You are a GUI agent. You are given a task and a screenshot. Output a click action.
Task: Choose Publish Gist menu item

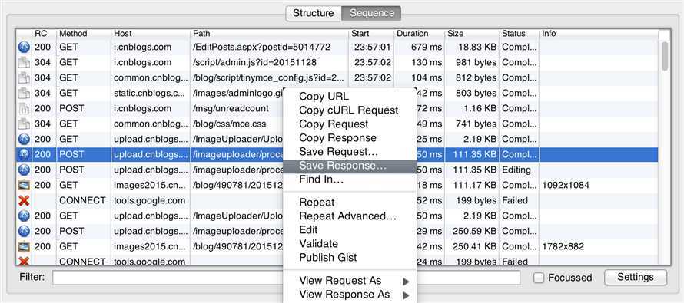(x=328, y=258)
